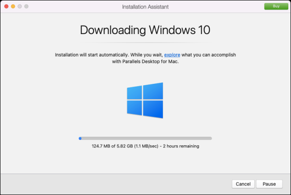Cancel the Windows 10 download
The height and width of the screenshot is (195, 291).
click(x=243, y=184)
